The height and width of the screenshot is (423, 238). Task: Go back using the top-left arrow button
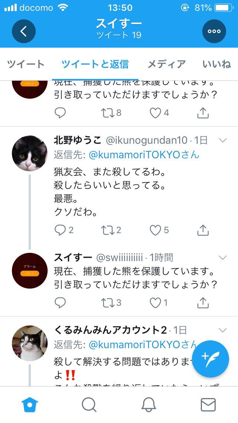tap(24, 31)
